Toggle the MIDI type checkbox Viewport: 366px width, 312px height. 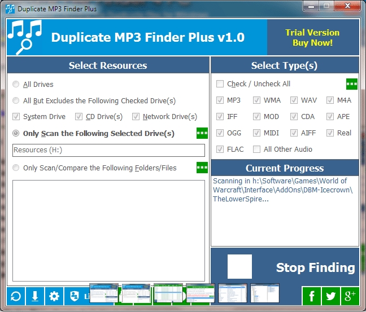tap(257, 133)
